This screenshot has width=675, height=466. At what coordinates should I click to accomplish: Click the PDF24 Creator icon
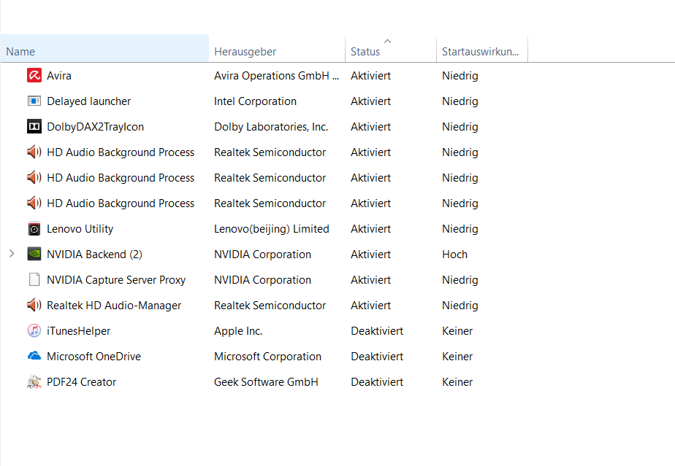click(x=34, y=381)
